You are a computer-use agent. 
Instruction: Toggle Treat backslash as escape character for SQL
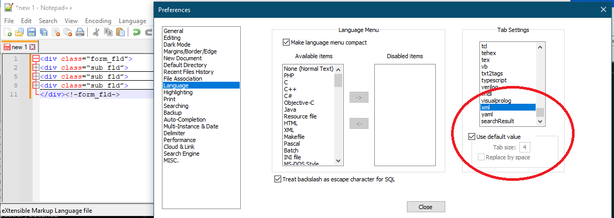278,179
